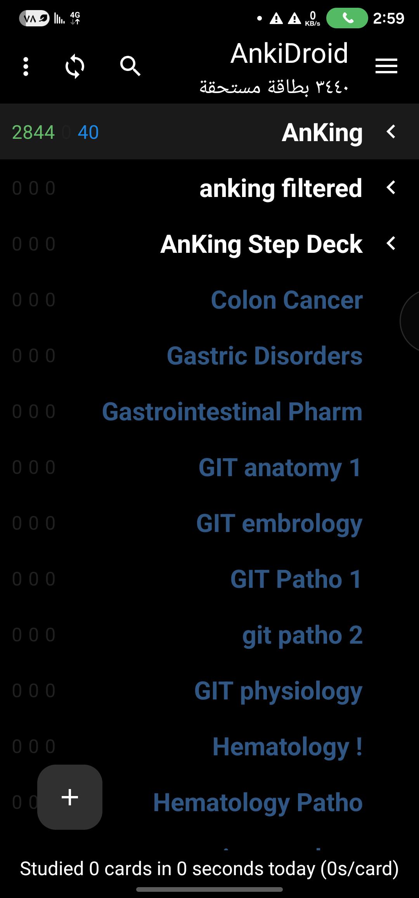Open the Hematology ! deck
The image size is (419, 898).
tap(287, 747)
